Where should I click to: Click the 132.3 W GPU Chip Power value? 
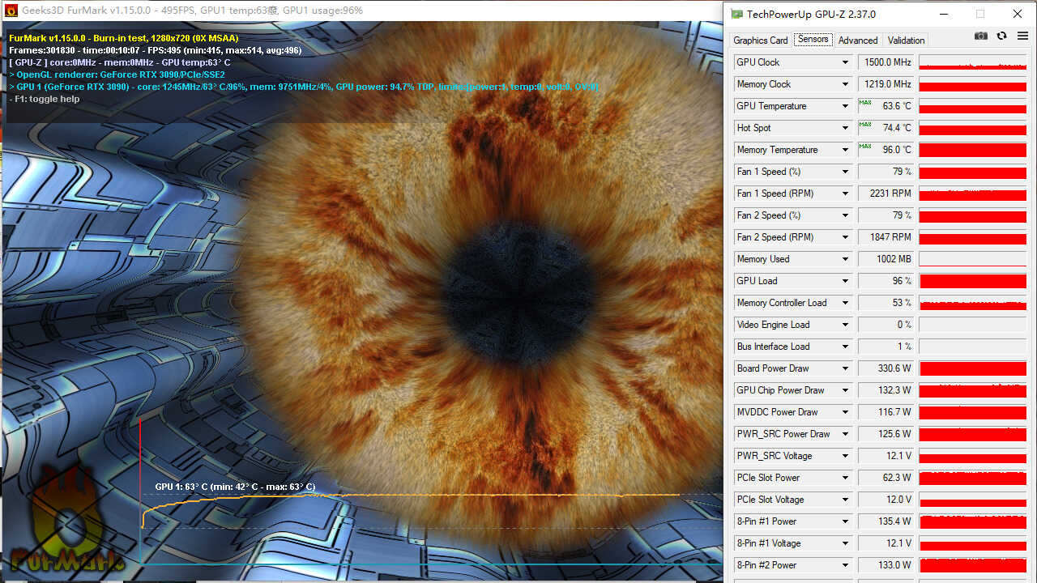[x=886, y=390]
